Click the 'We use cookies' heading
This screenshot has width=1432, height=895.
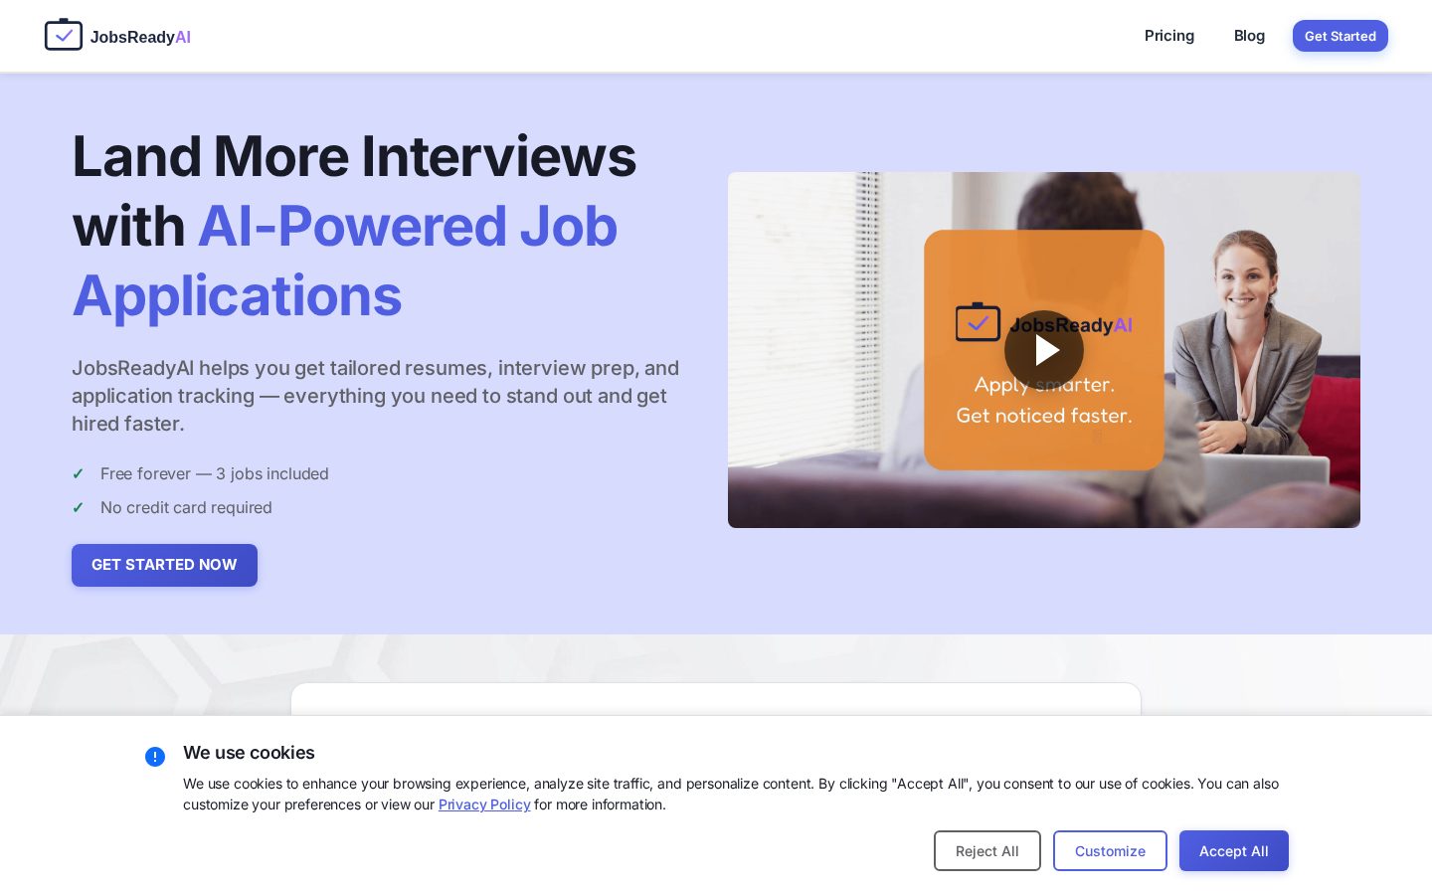coord(249,753)
